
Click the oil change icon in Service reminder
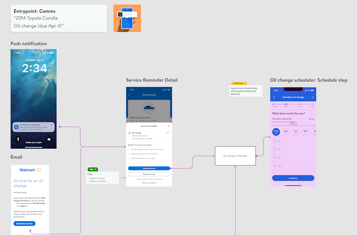(129, 133)
